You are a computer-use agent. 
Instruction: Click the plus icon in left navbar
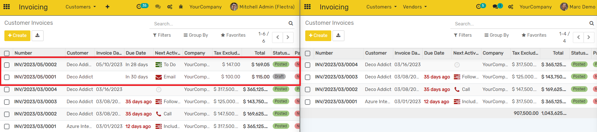coord(107,7)
